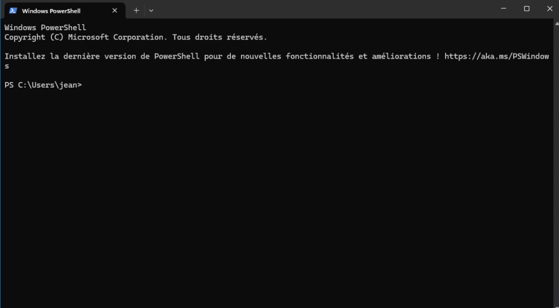Click the PS C:\Users\jean> prompt line
The image size is (559, 308).
(x=43, y=85)
